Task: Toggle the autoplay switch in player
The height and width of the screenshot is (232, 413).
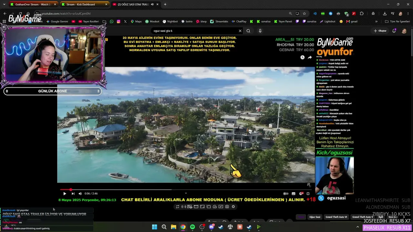Action: (286, 194)
